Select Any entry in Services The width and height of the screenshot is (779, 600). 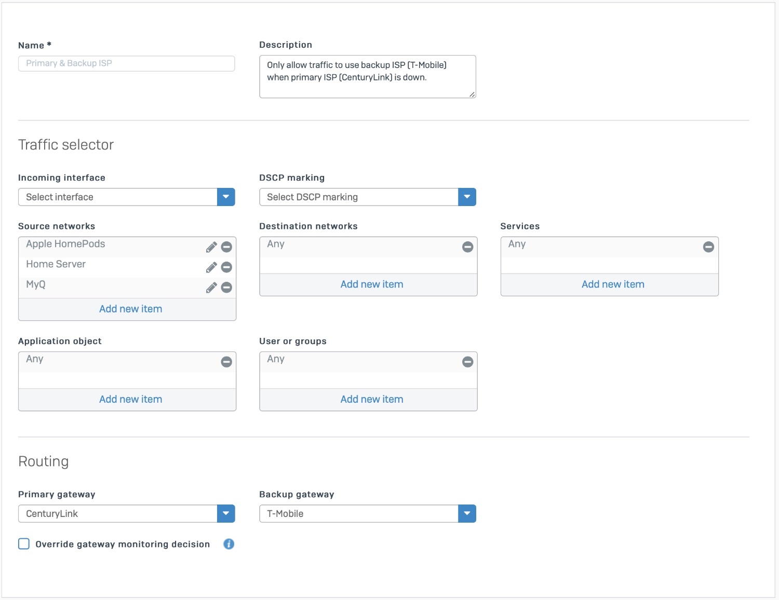click(517, 244)
